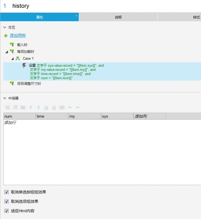This screenshot has height=219, width=201.
Task: Switch to the 说明 tab
Action: click(x=118, y=17)
